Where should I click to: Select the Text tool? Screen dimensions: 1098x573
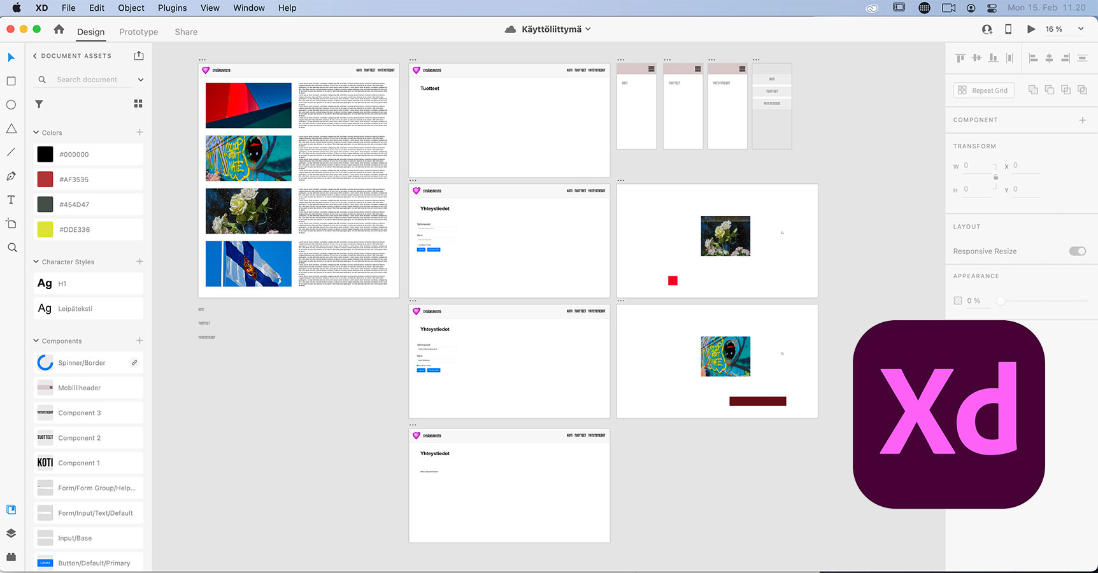[11, 200]
